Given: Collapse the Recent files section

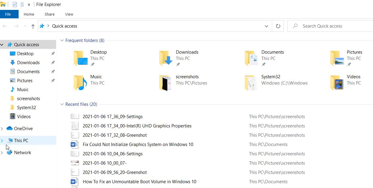Looking at the screenshot, I should [x=62, y=104].
